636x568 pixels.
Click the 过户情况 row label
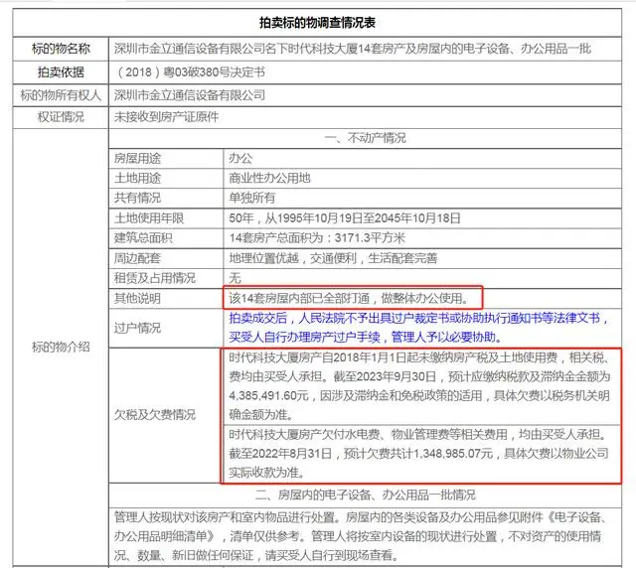137,328
